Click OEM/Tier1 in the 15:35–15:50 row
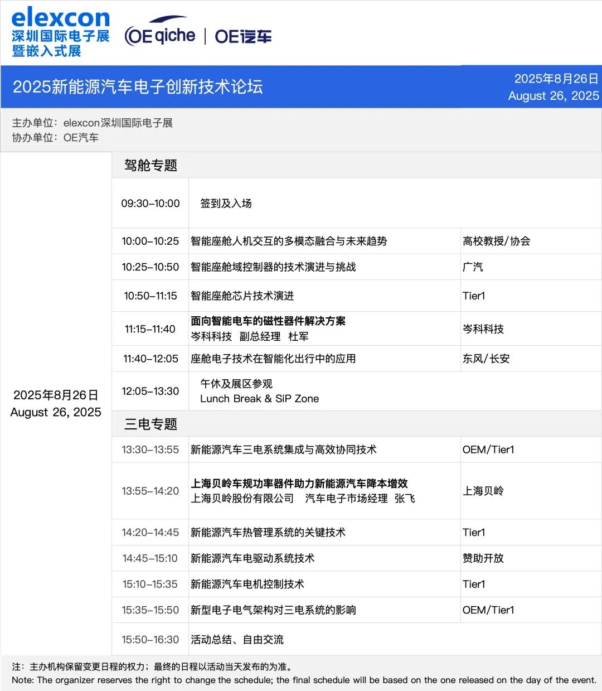 click(x=488, y=610)
